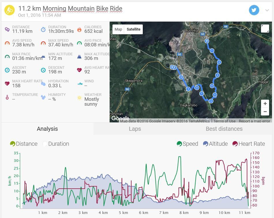This screenshot has width=274, height=218.
Task: Zoom in on the map
Action: [x=265, y=104]
